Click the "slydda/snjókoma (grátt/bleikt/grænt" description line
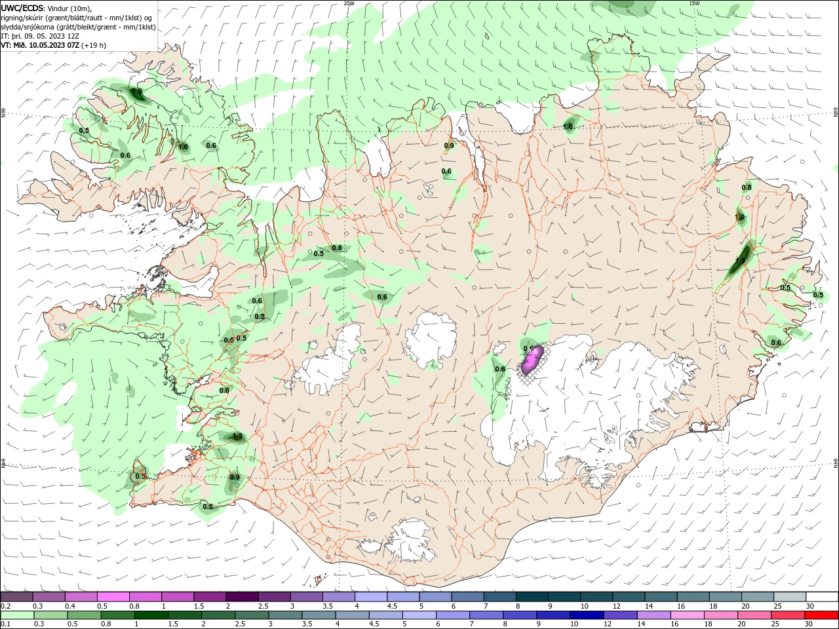Screen dimensions: 839x629 [78, 27]
